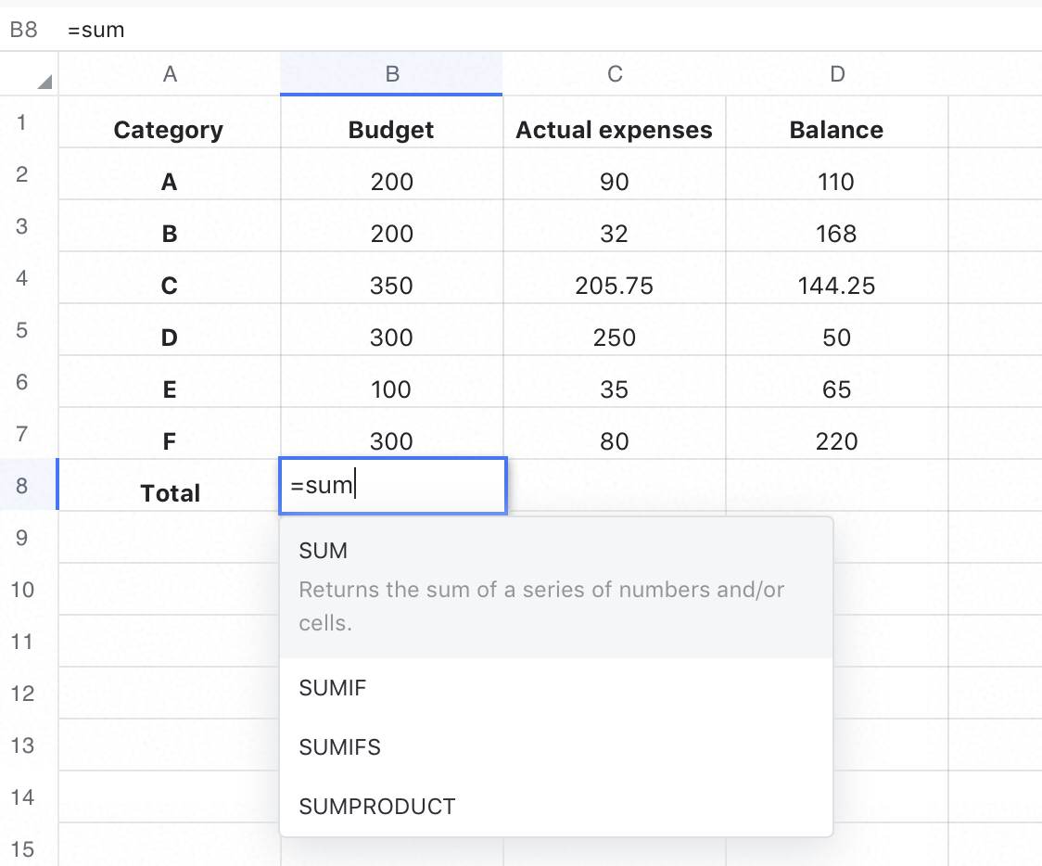Click the select-all corner triangle
Viewport: 1042px width, 866px height.
[44, 83]
